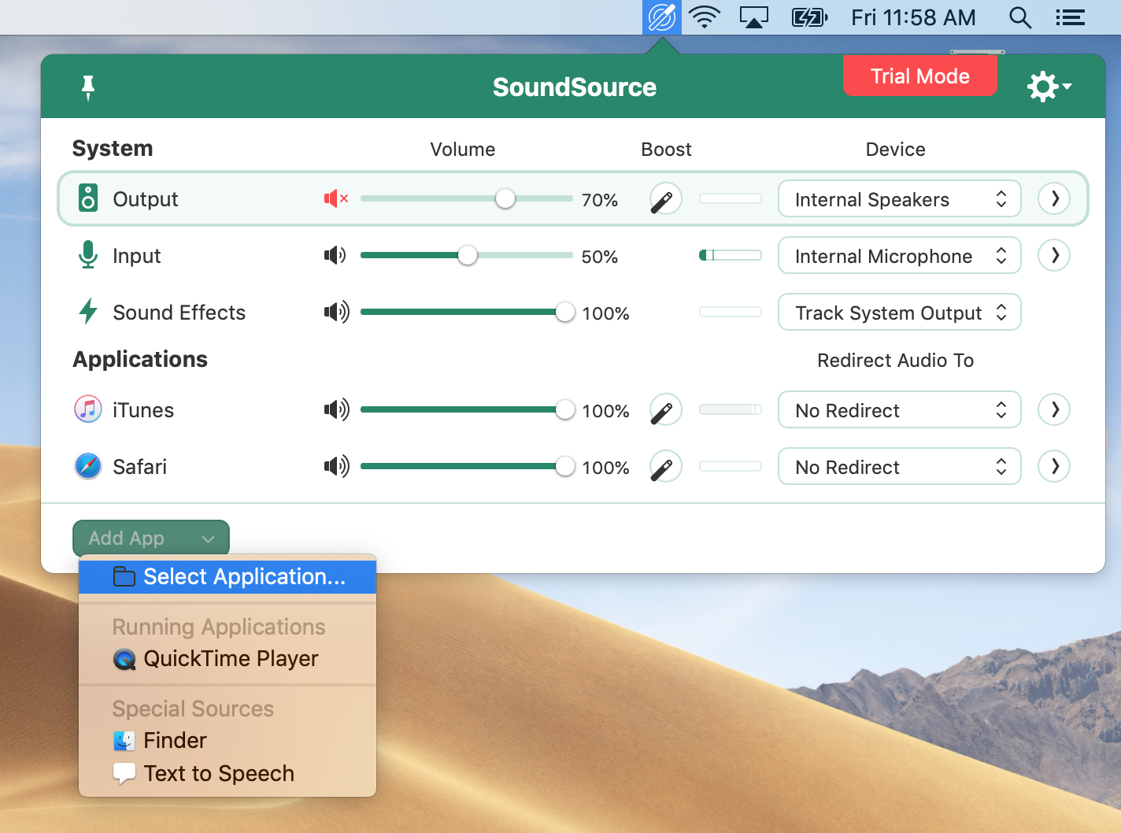Viewport: 1121px width, 833px height.
Task: Toggle Magic Boost for Output
Action: 665,199
